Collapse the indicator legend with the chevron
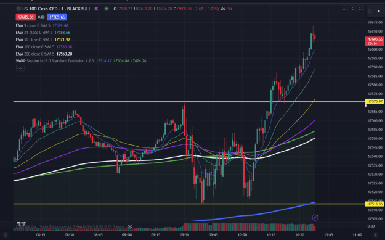The image size is (385, 240). point(20,68)
